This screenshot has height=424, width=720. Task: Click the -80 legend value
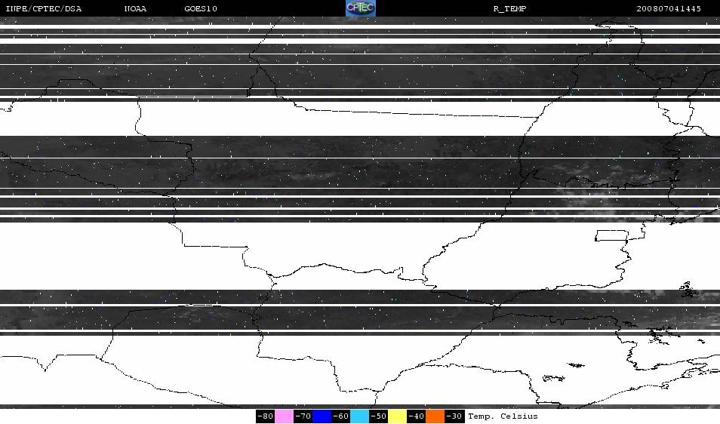[x=266, y=416]
